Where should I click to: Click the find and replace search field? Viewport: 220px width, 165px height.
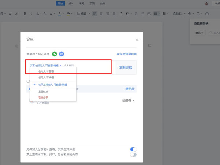click(214, 33)
